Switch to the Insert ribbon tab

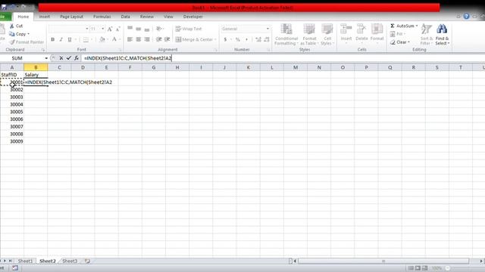tap(44, 17)
